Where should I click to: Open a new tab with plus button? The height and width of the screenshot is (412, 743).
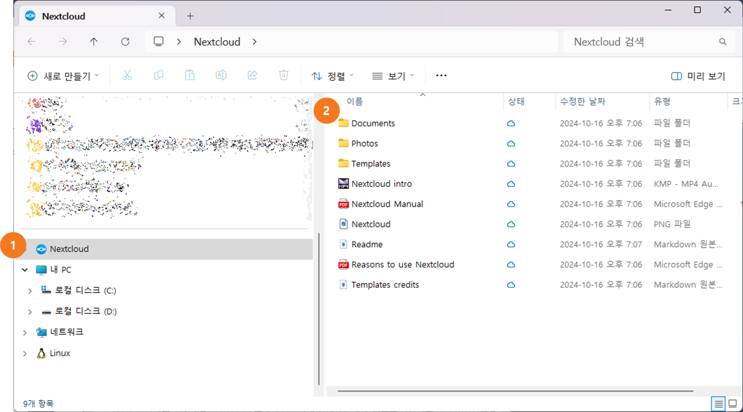[190, 16]
